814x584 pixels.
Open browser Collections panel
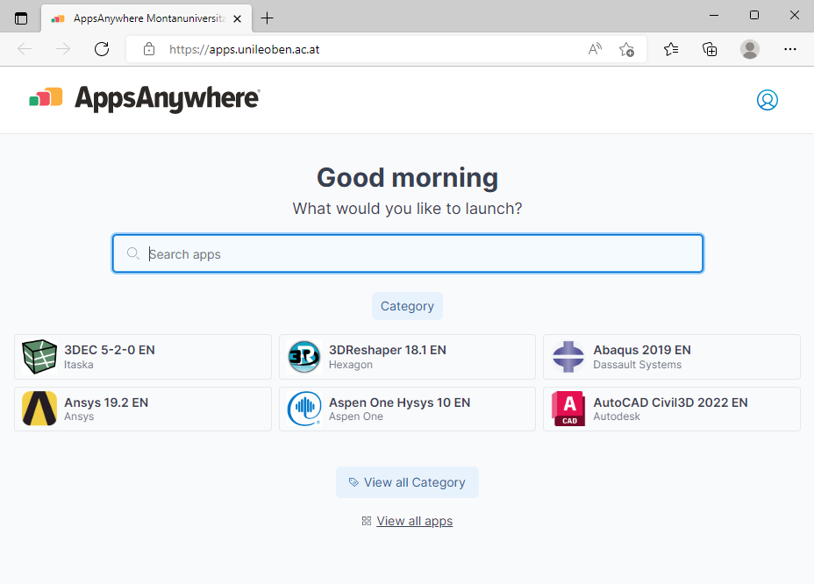tap(710, 49)
